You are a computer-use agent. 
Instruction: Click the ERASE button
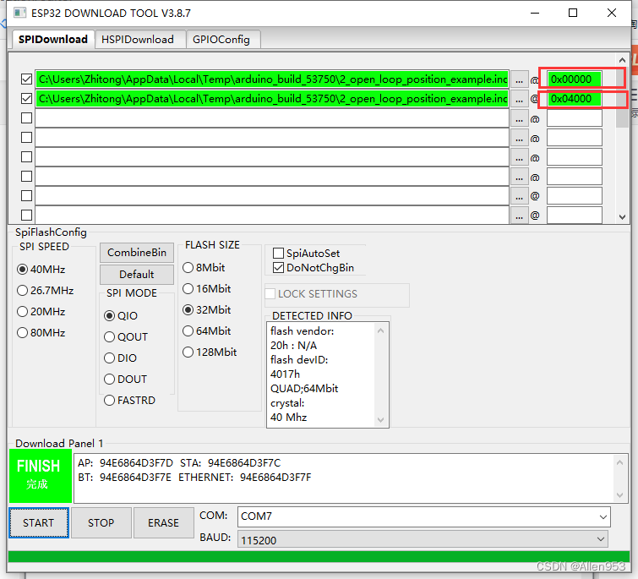point(164,523)
